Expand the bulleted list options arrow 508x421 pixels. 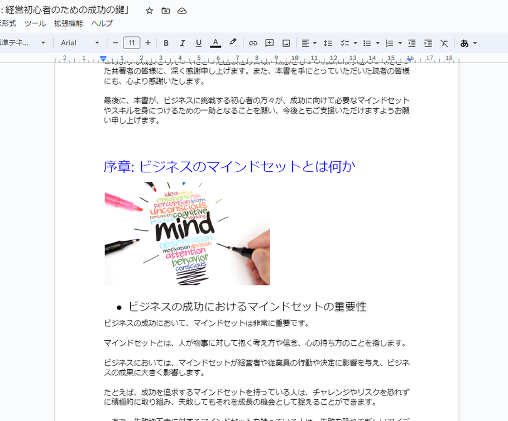coord(378,43)
